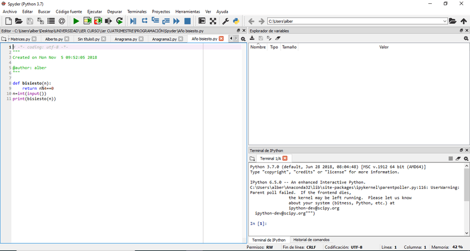Start debugging with the debug file icon
Image resolution: width=470 pixels, height=251 pixels.
(x=133, y=21)
